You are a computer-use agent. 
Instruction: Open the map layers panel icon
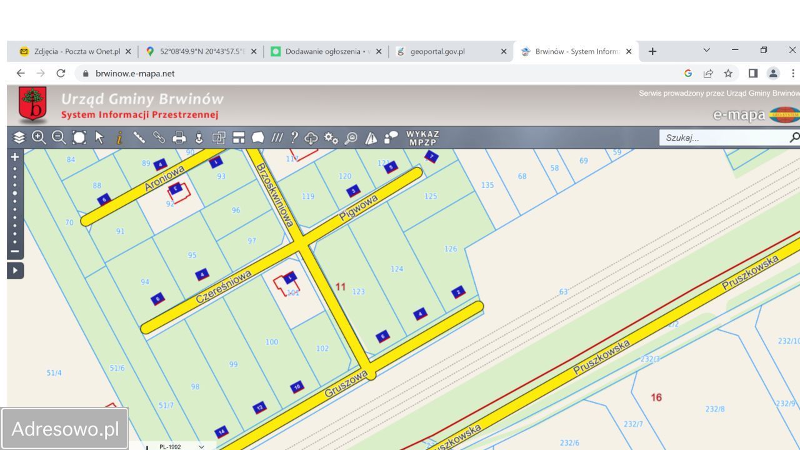click(x=19, y=137)
